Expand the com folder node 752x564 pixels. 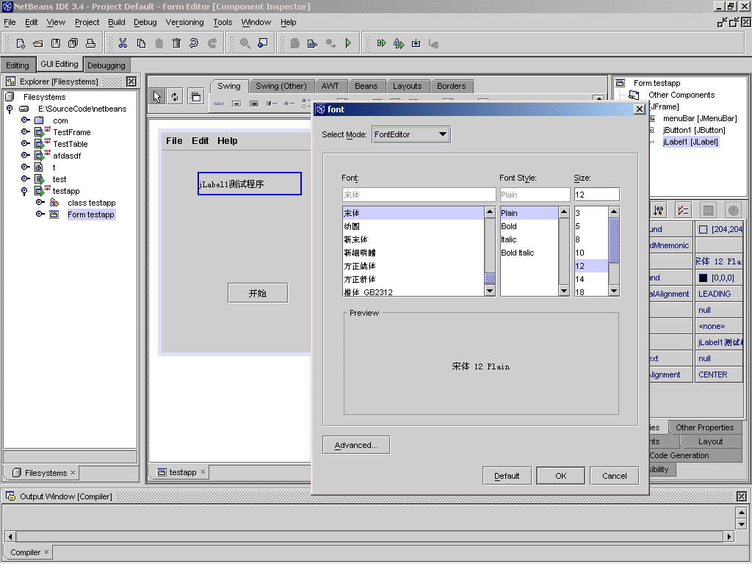click(25, 120)
